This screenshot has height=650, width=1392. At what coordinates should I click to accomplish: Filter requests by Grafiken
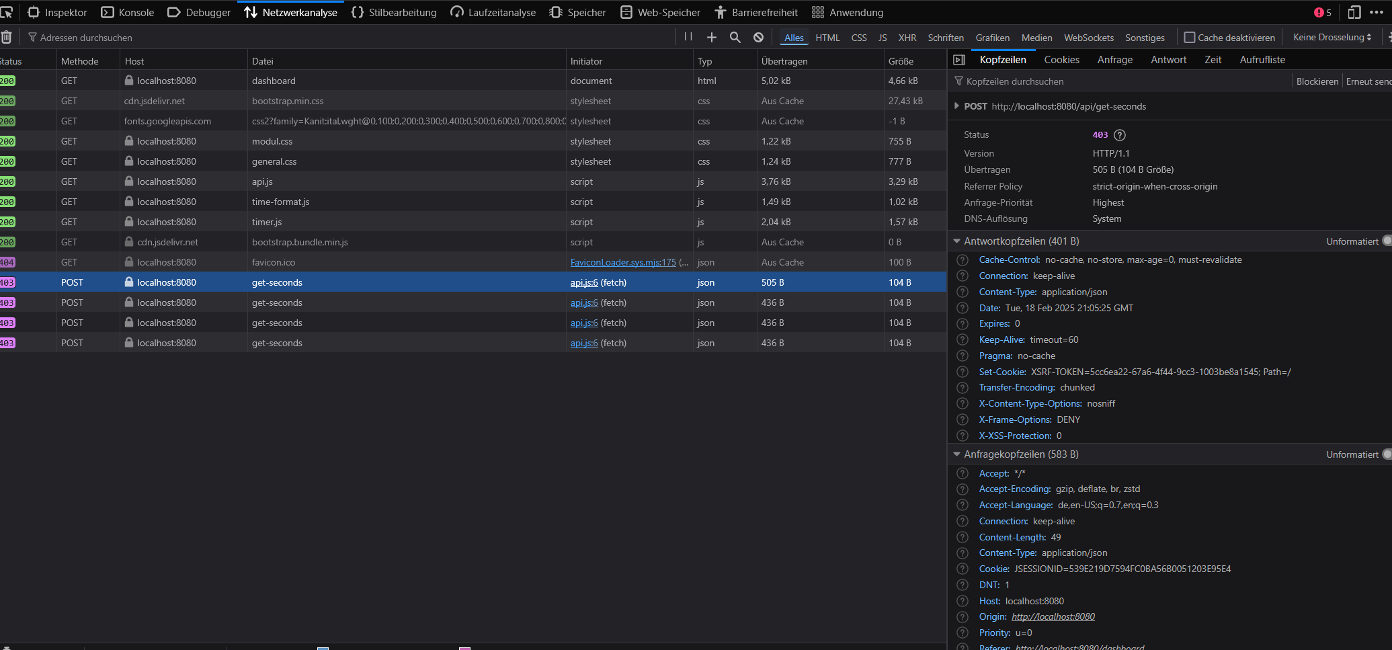993,38
